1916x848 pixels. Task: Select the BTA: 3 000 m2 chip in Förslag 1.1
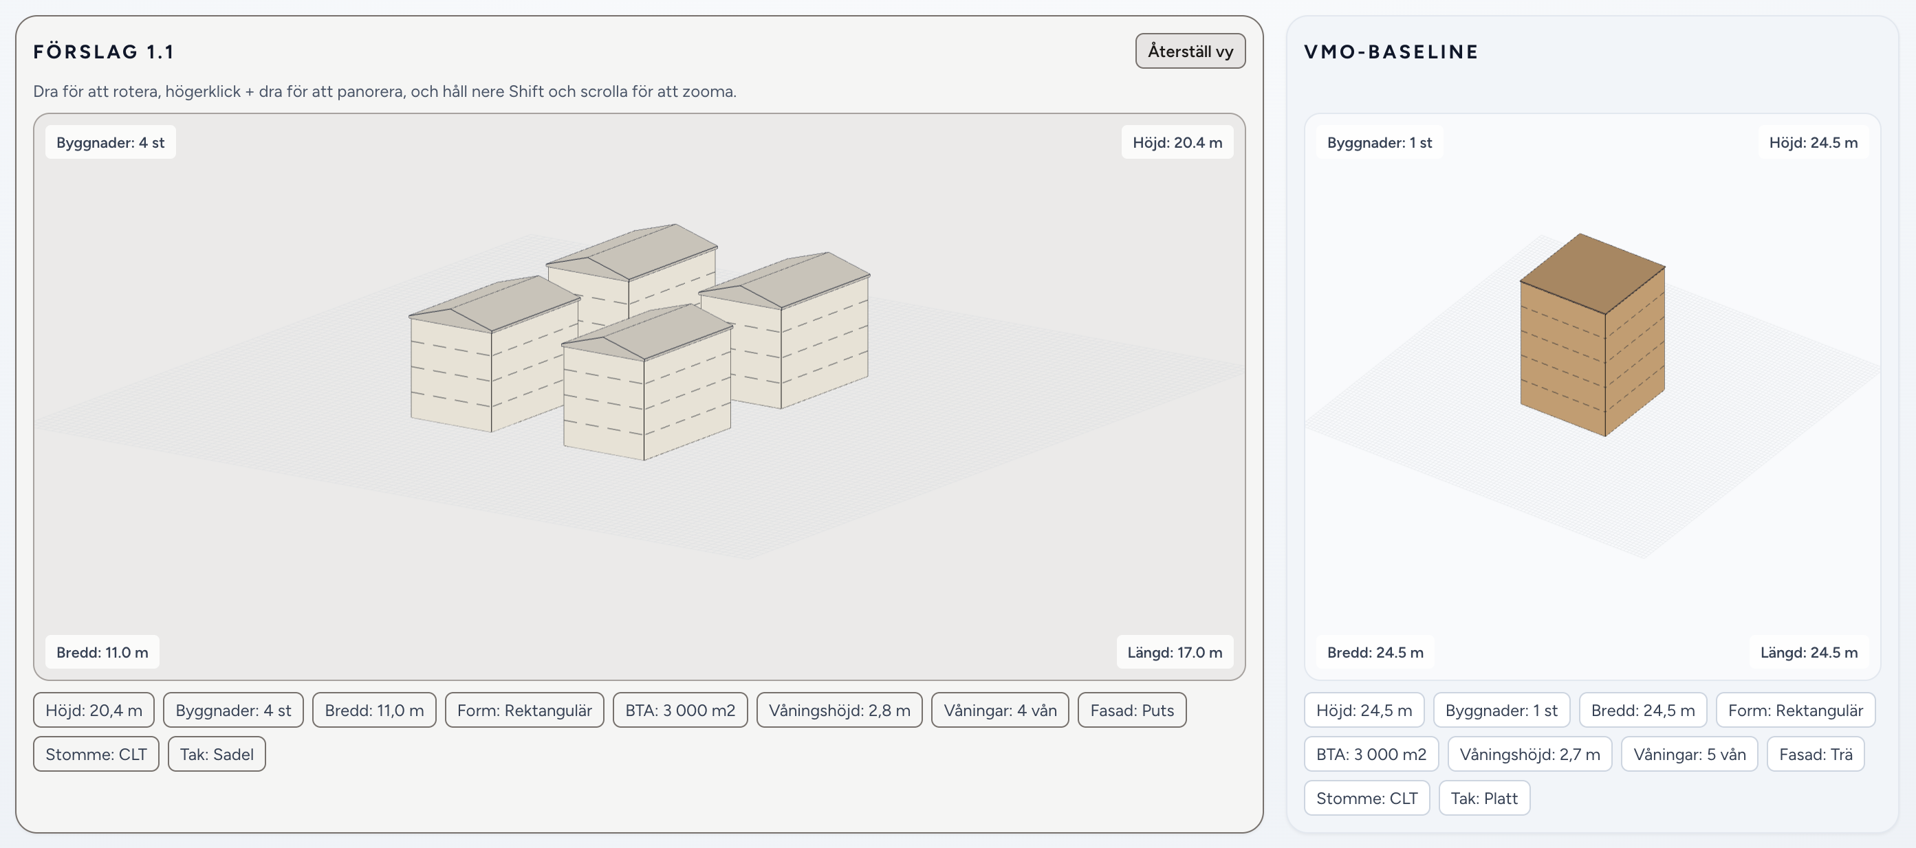(680, 711)
